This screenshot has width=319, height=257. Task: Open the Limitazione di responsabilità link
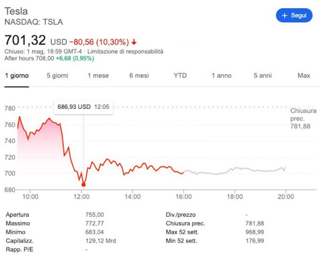[x=125, y=51]
